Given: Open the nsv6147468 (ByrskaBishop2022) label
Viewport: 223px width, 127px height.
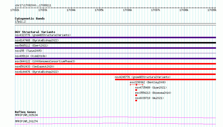Looking at the screenshot, I should click(37, 40).
